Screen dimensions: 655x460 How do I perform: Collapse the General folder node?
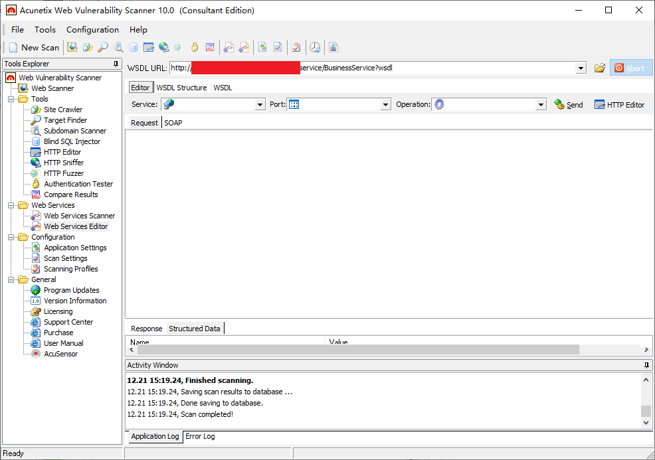pos(11,279)
